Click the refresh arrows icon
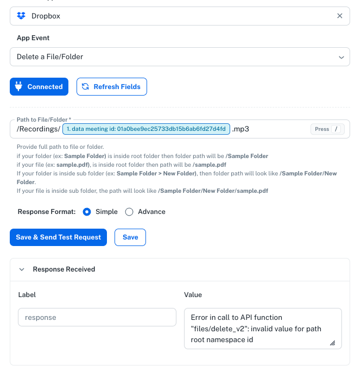The height and width of the screenshot is (378, 355). click(85, 86)
